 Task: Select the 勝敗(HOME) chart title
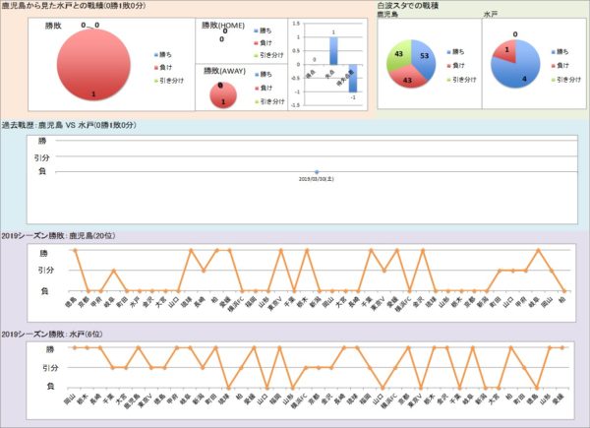click(223, 26)
